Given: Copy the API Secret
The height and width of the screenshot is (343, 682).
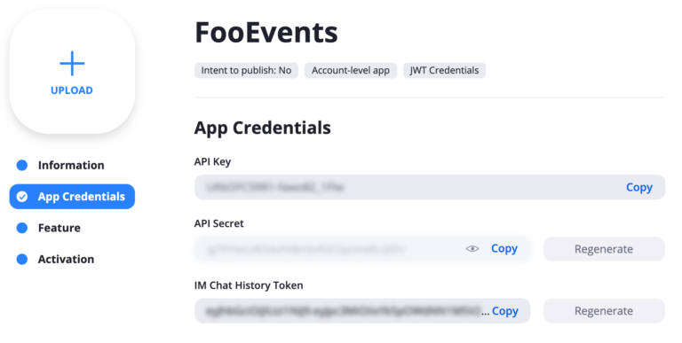Looking at the screenshot, I should [504, 249].
